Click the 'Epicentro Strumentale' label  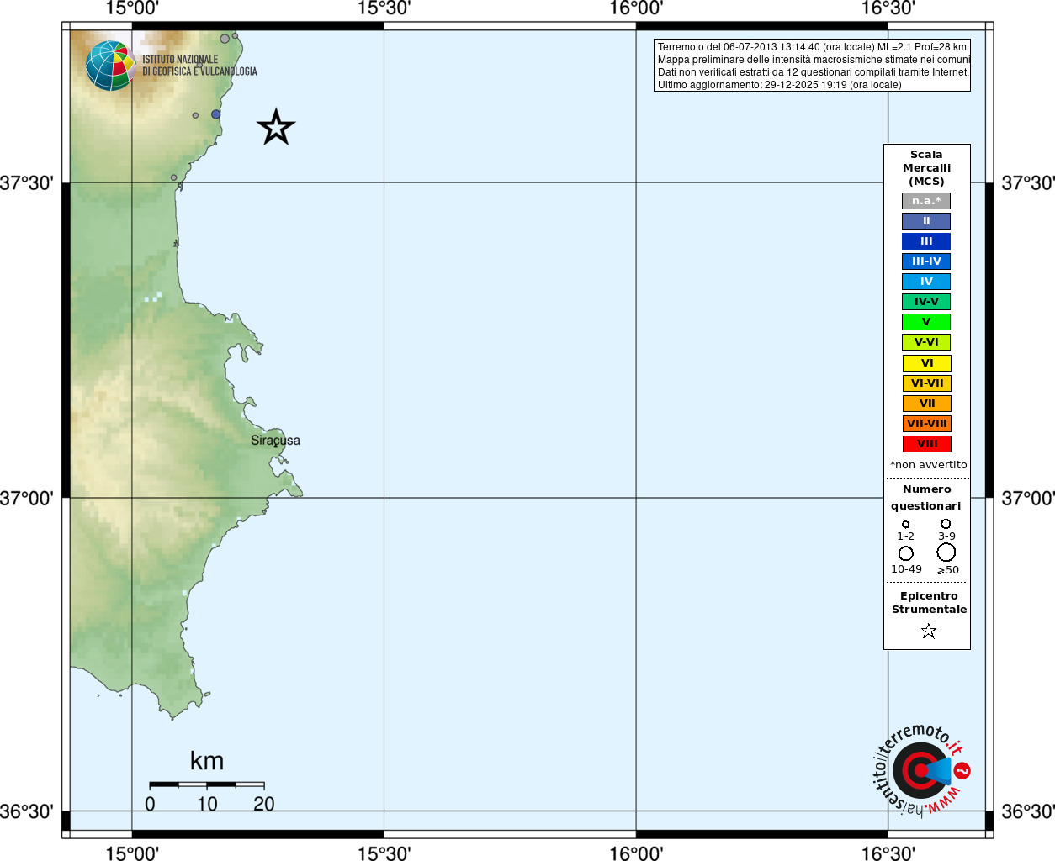pos(929,603)
